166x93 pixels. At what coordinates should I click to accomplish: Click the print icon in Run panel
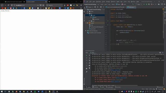point(89,65)
